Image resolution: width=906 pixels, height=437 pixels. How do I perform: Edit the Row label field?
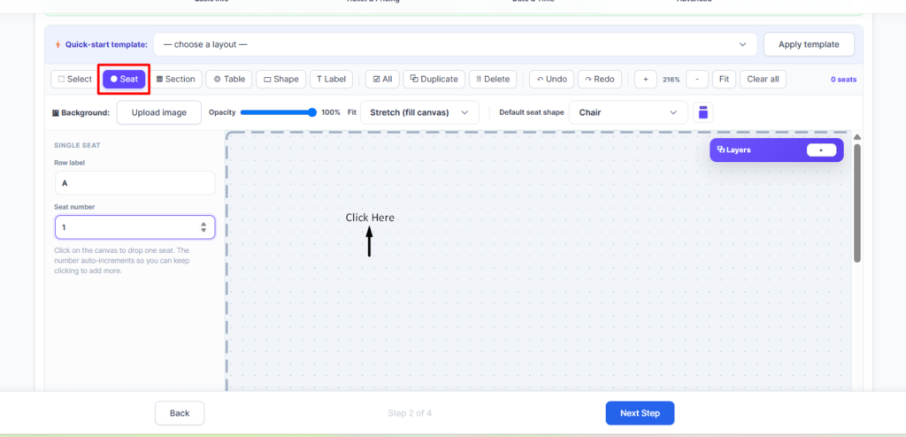134,183
